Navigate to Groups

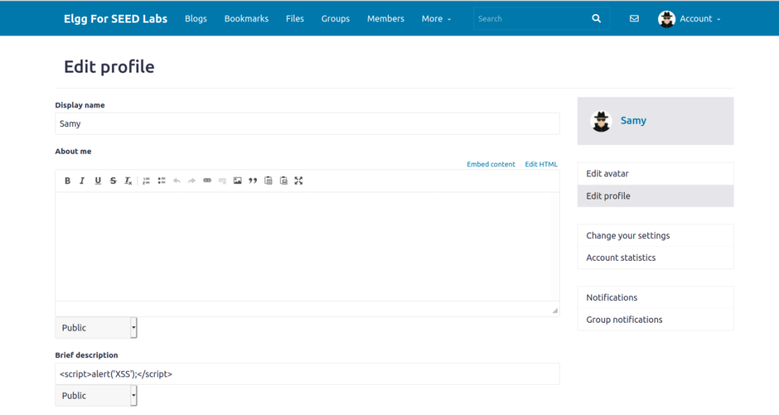point(335,19)
